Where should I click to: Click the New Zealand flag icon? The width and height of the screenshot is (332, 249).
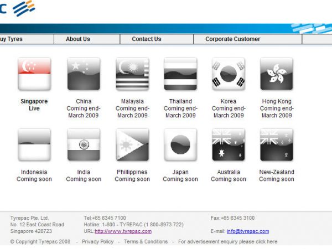(277, 145)
